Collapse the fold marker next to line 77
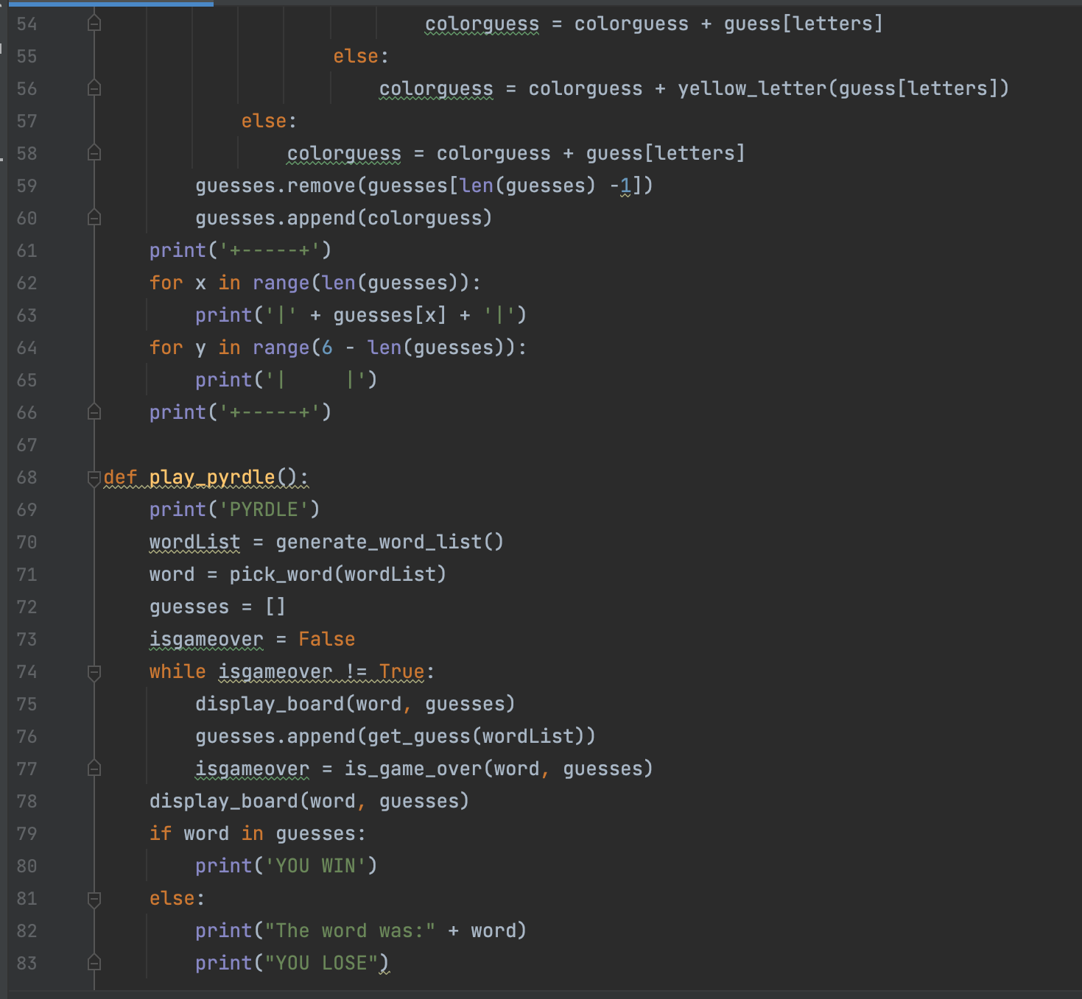Image resolution: width=1082 pixels, height=999 pixels. [x=94, y=769]
